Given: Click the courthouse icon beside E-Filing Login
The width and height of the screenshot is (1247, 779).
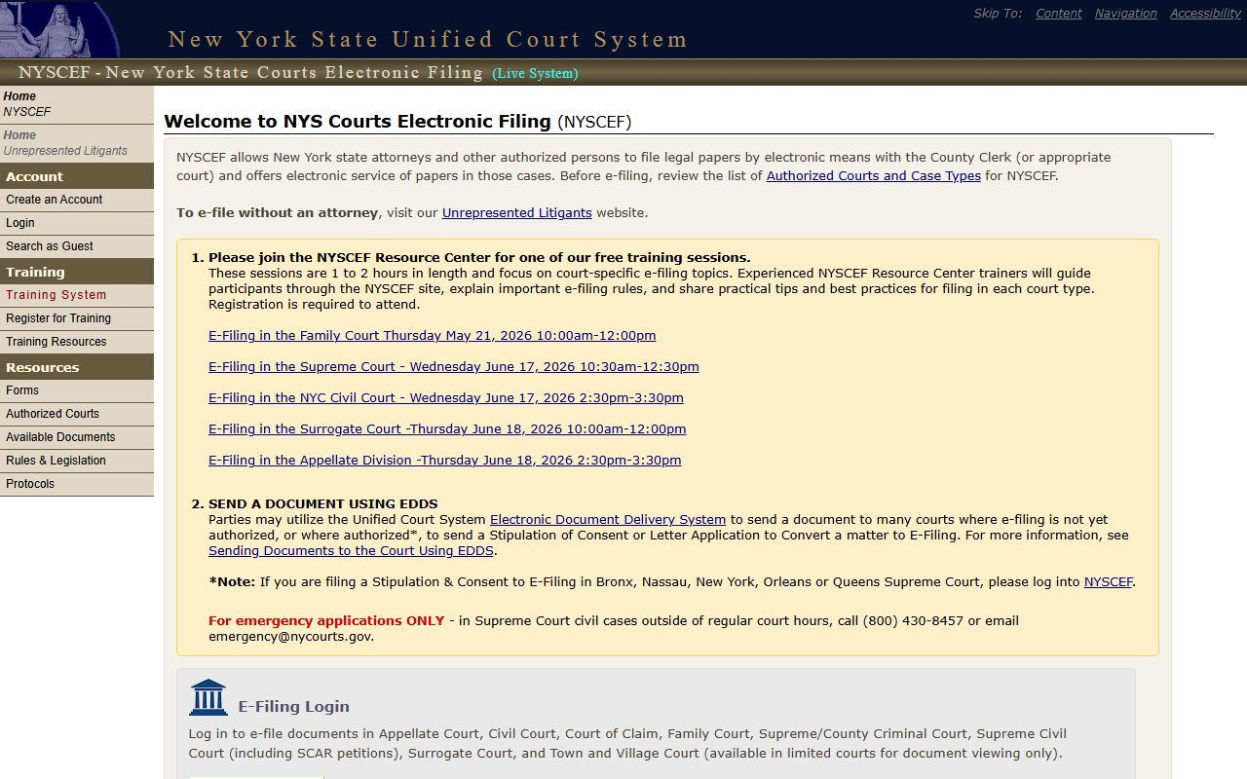Looking at the screenshot, I should (x=208, y=697).
